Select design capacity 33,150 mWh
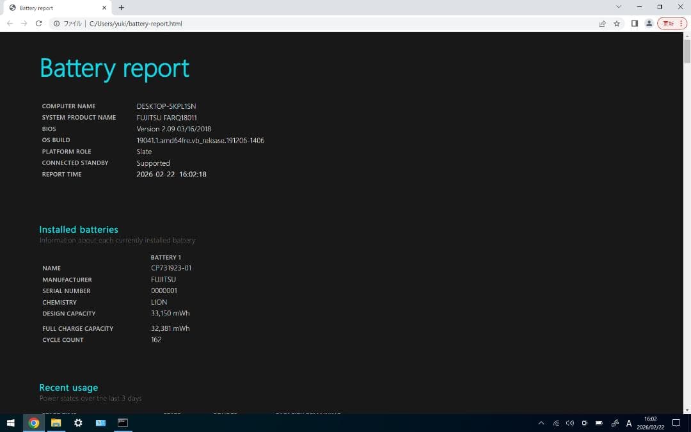This screenshot has width=691, height=432. tap(170, 314)
